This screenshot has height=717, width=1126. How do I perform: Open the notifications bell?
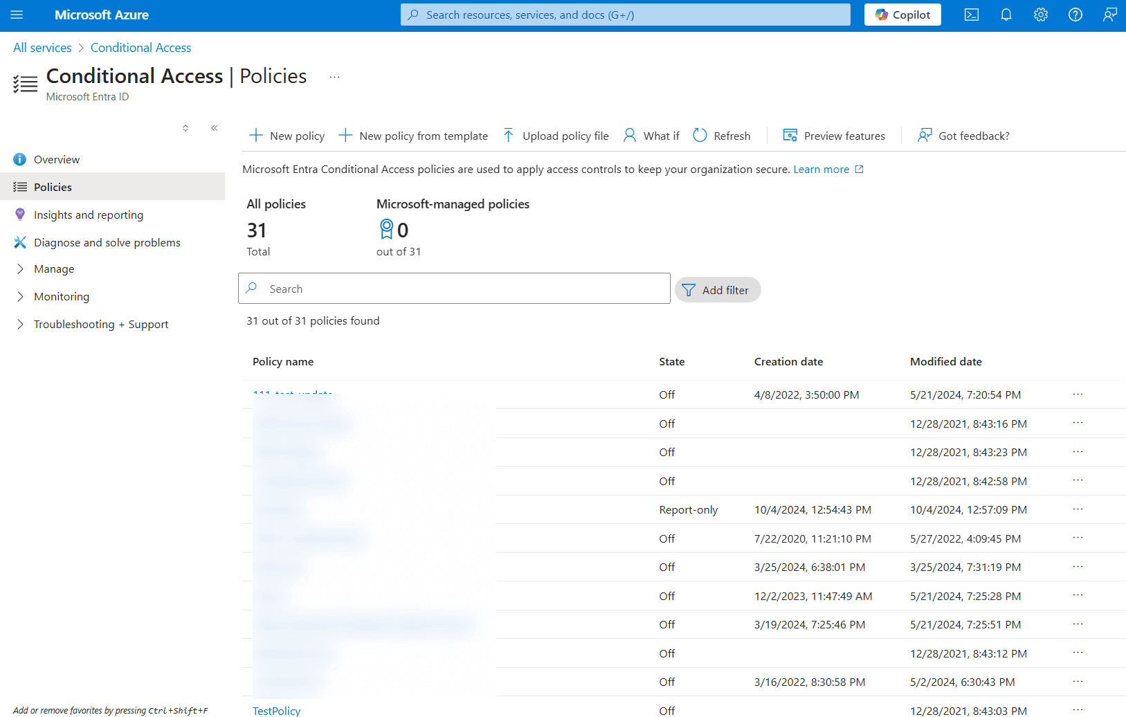click(x=1006, y=15)
